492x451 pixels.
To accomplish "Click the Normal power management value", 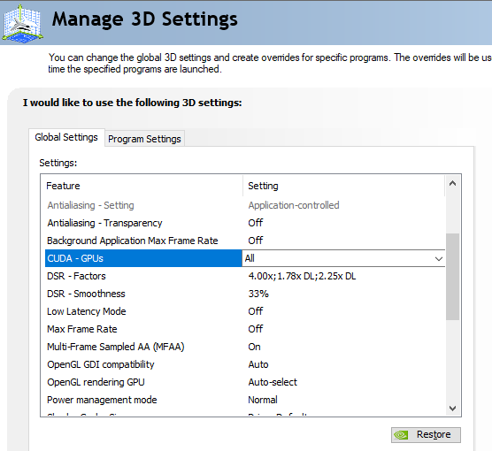I will 263,400.
